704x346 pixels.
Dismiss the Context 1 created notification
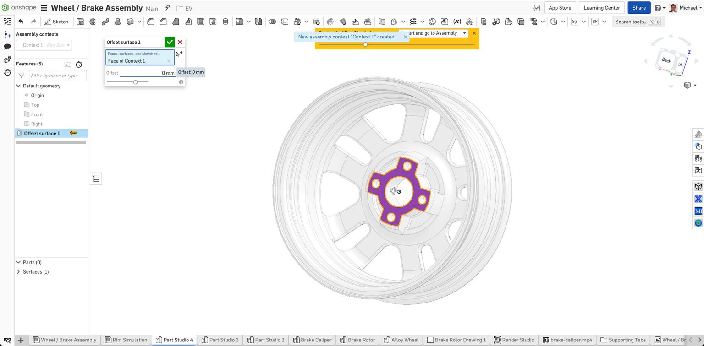point(405,37)
